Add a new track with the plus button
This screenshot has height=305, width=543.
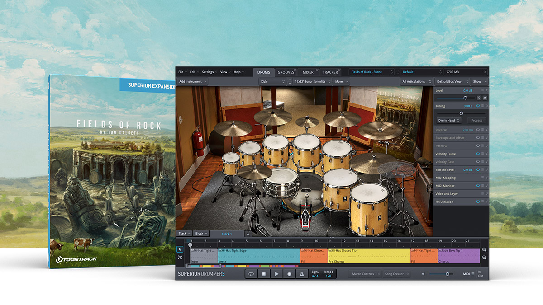(248, 234)
